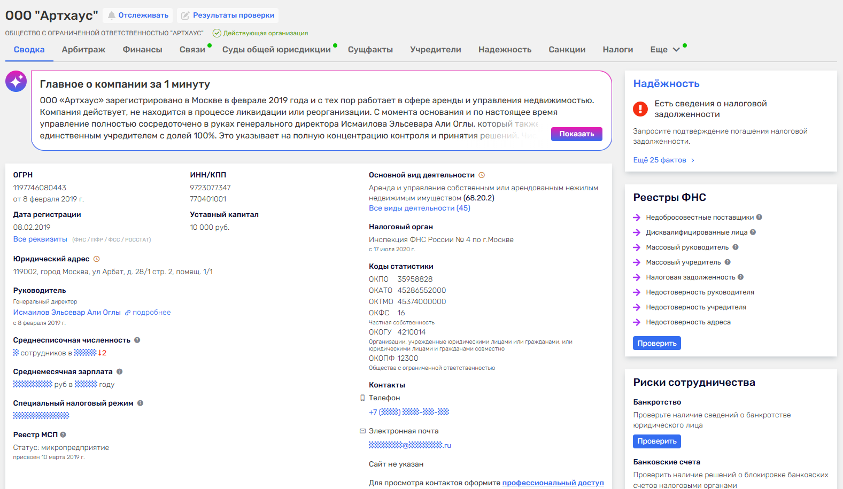Click the history clock icon beside Юридический адрес
Image resolution: width=843 pixels, height=489 pixels.
click(97, 259)
